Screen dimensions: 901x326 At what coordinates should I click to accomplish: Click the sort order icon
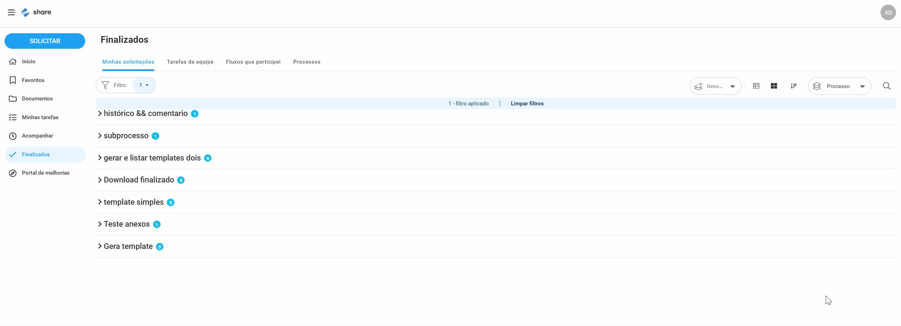[x=794, y=86]
